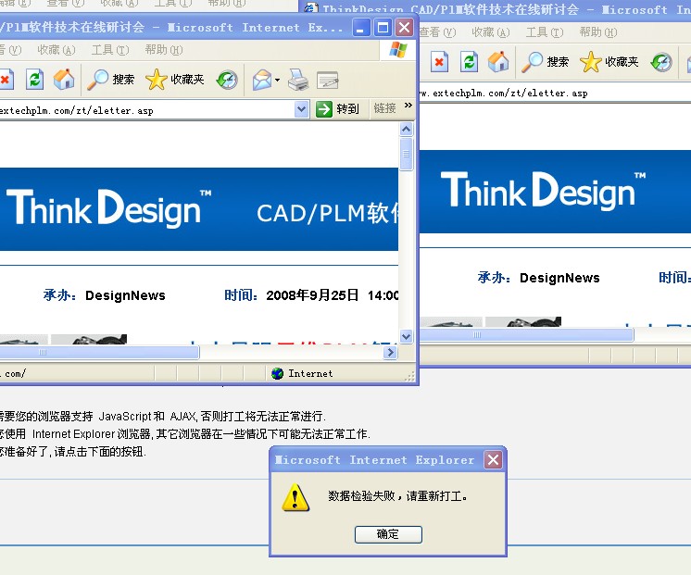
Task: Open History icon in right IE window
Action: tap(661, 62)
